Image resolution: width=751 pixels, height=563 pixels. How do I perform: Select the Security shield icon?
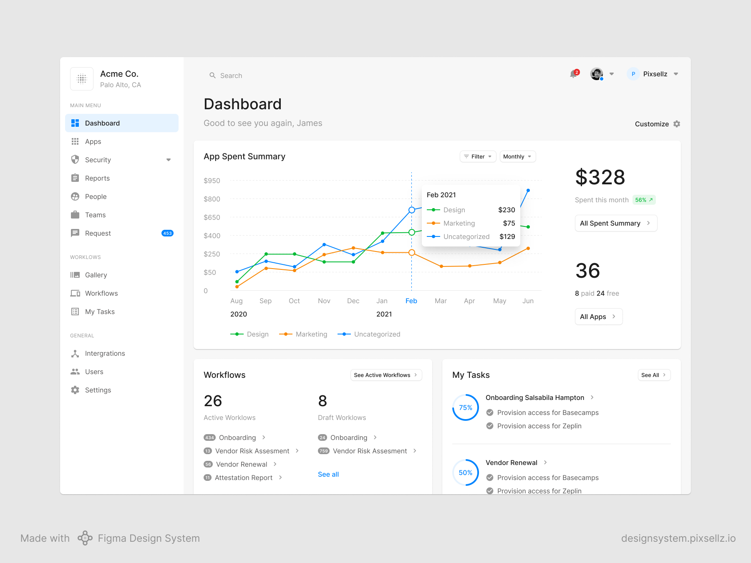[75, 160]
